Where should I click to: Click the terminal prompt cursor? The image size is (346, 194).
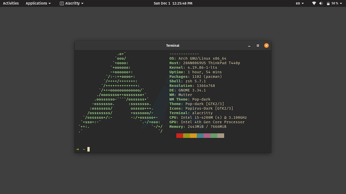click(89, 149)
